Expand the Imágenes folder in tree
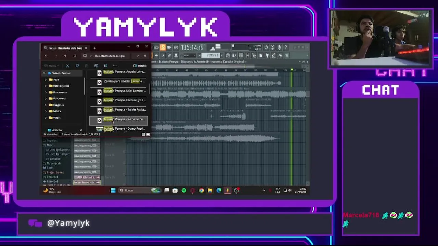Screen dimensions: 438x246 tap(46, 105)
